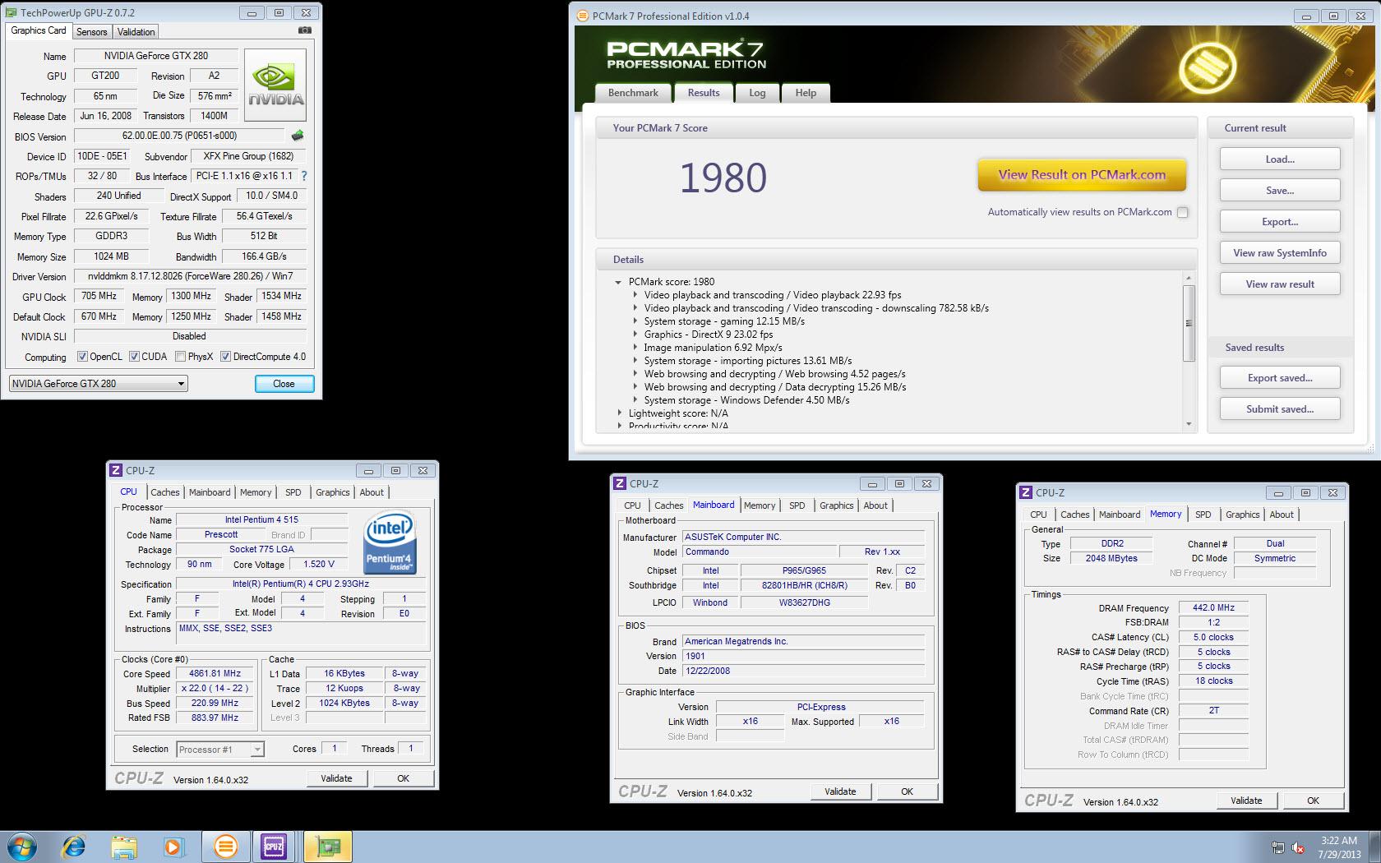Toggle the OpenCL checkbox
1381x863 pixels.
pyautogui.click(x=82, y=357)
